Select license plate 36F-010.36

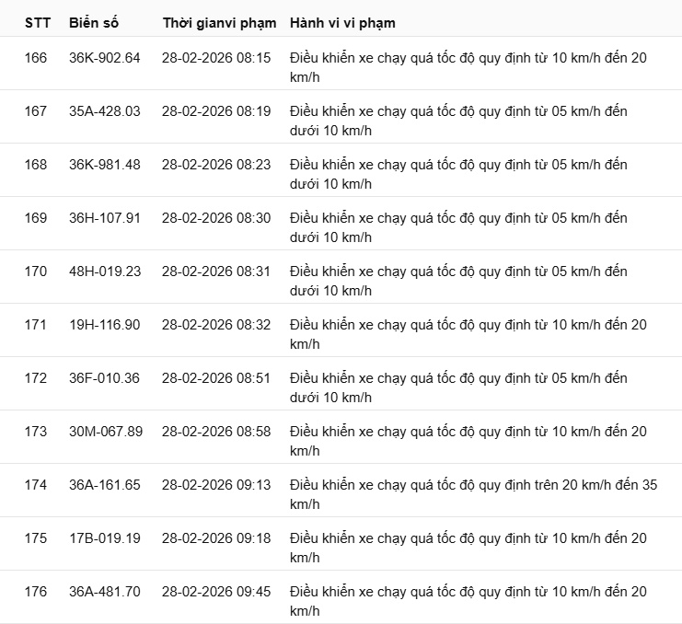point(105,378)
